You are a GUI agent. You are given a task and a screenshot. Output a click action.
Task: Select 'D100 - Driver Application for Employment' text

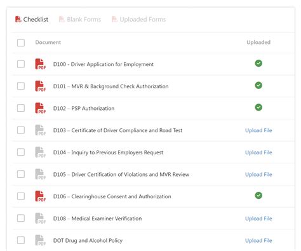coord(104,64)
